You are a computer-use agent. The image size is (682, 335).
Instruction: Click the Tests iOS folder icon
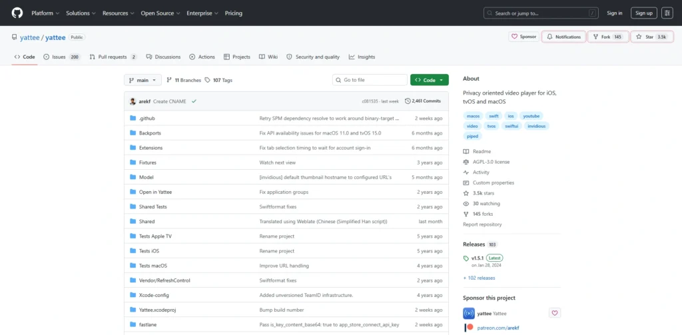[x=133, y=250]
